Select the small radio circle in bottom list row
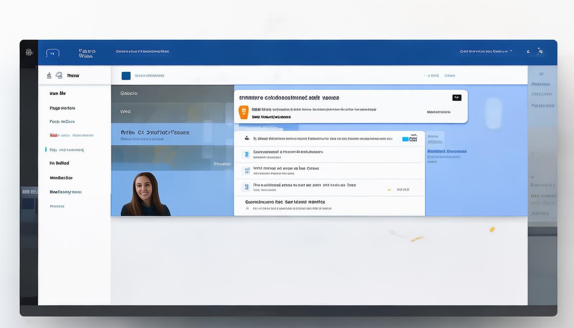The image size is (574, 328). click(247, 209)
